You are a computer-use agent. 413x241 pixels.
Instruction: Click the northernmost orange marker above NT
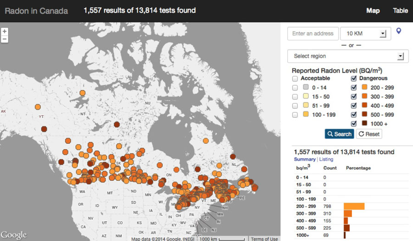83,93
